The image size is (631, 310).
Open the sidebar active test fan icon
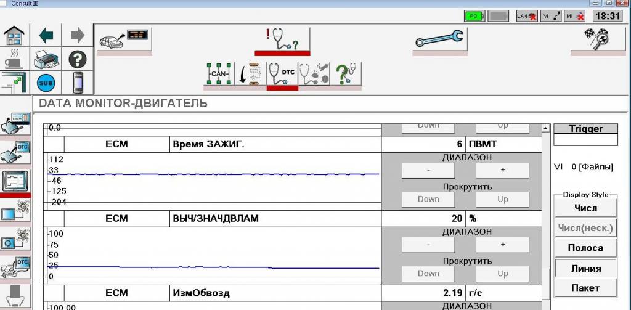pyautogui.click(x=15, y=211)
